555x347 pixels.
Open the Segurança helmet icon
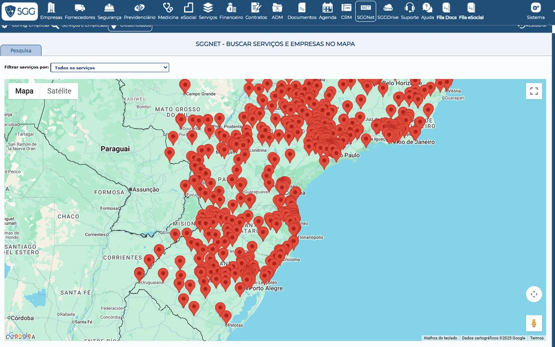tap(109, 8)
